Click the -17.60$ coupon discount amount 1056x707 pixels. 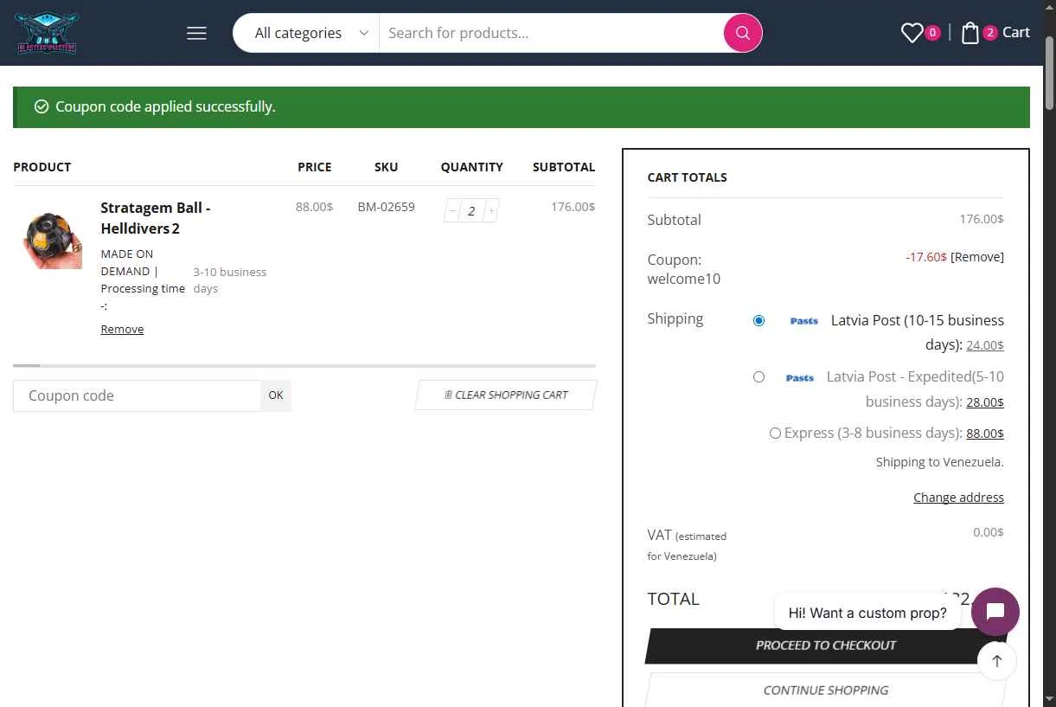click(926, 257)
